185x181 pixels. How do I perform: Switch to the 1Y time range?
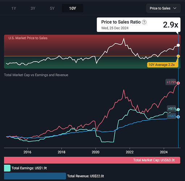pos(14,8)
